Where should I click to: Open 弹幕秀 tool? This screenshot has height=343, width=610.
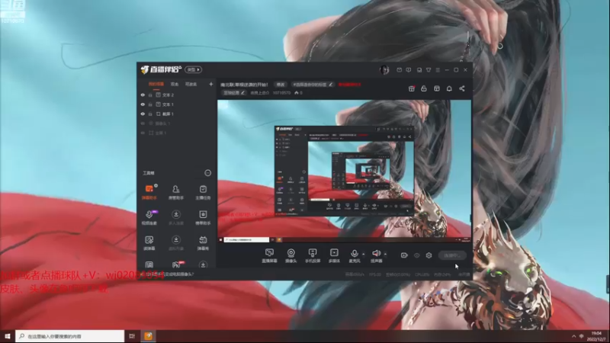pos(203,242)
